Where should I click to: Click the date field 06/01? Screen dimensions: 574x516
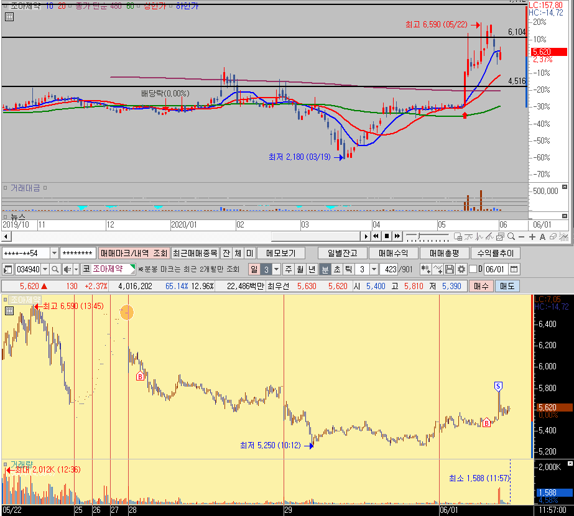[496, 269]
